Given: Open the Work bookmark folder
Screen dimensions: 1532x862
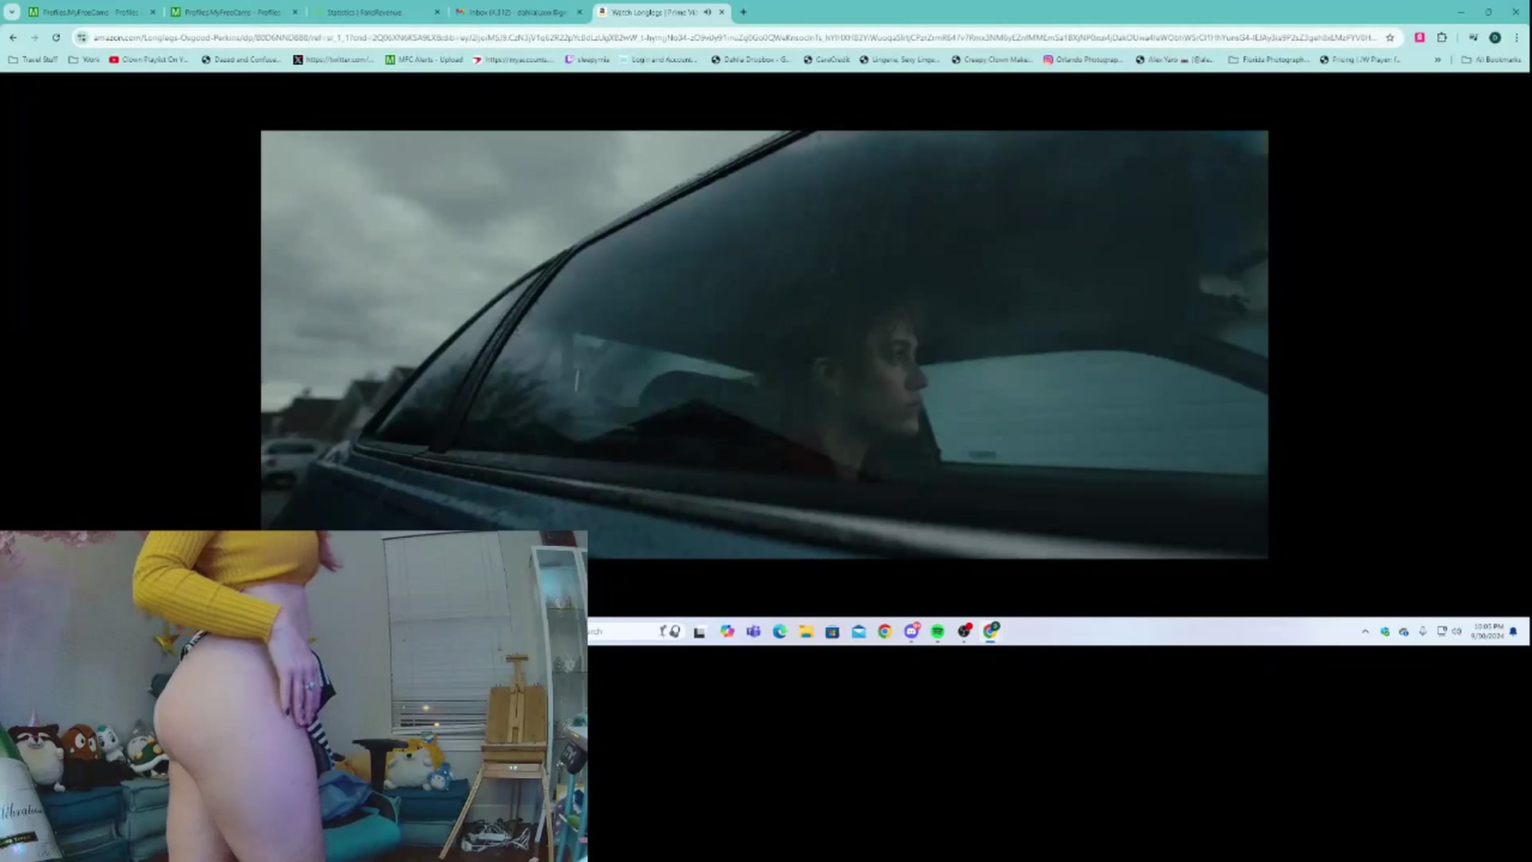Looking at the screenshot, I should click(85, 60).
